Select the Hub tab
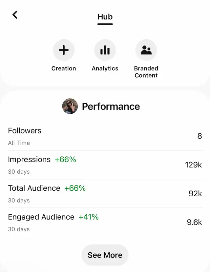Screen dimensions: 210x272 tap(105, 17)
